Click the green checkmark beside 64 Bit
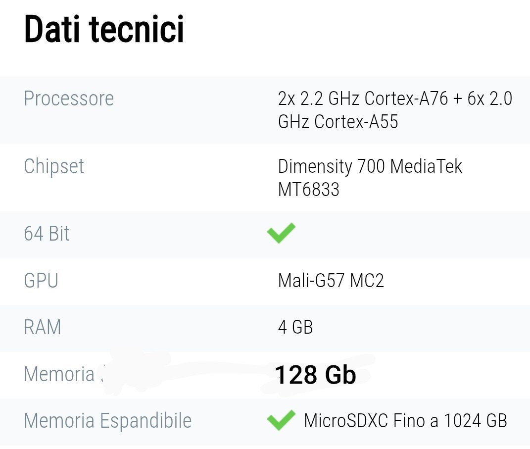Image resolution: width=530 pixels, height=449 pixels. (x=281, y=233)
